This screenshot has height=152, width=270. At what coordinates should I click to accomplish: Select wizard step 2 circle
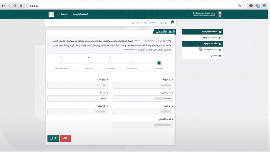coord(132,63)
